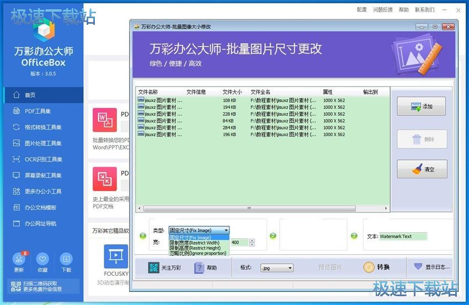Select the file row sized 108 KB

pyautogui.click(x=263, y=100)
